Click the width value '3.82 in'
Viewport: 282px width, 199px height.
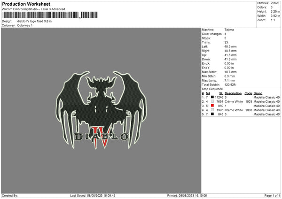pyautogui.click(x=275, y=16)
